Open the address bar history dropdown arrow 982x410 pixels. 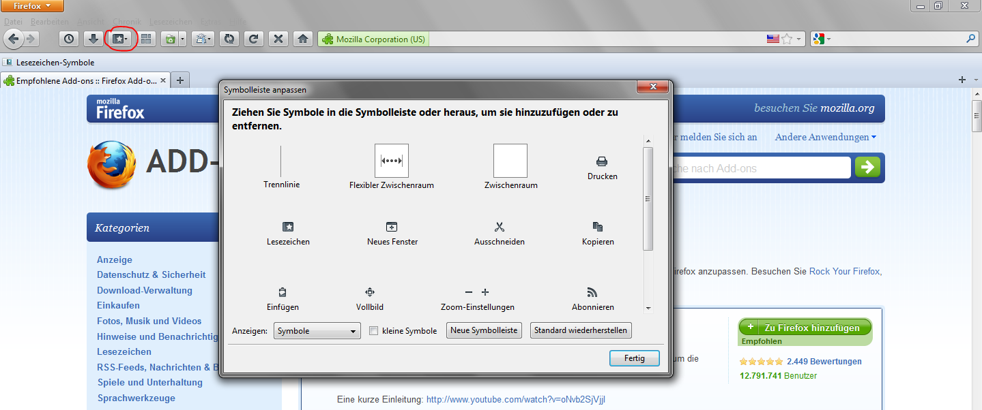click(x=799, y=40)
